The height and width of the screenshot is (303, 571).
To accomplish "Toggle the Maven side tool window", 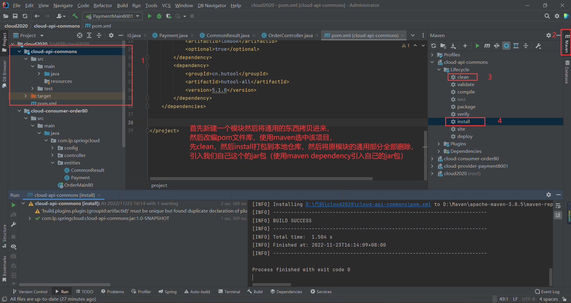I will point(567,43).
